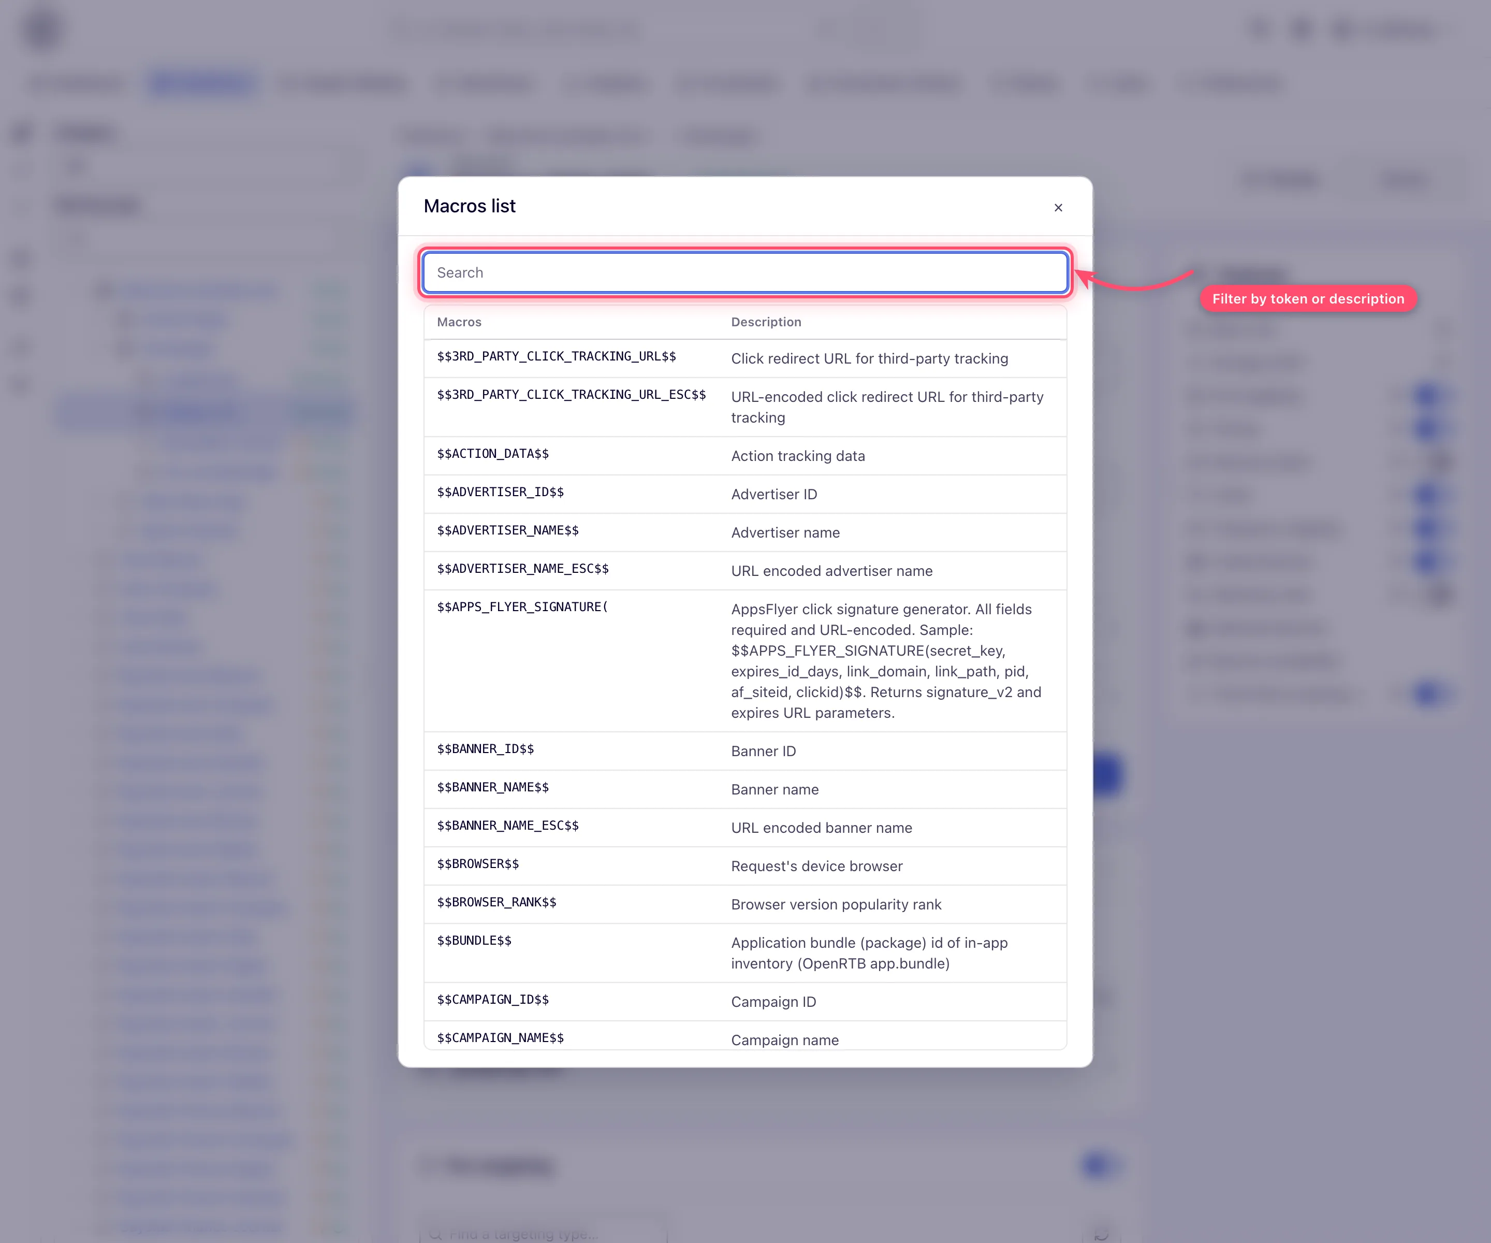This screenshot has width=1491, height=1243.
Task: Click the AppsFlyer click signature generator description
Action: (x=887, y=661)
